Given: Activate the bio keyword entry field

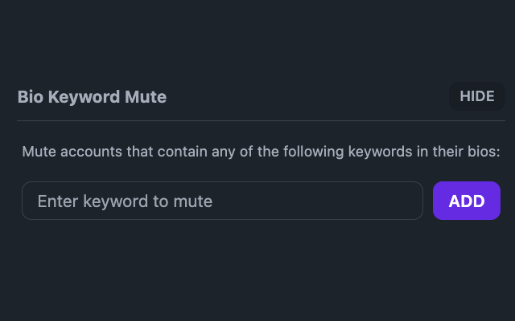Looking at the screenshot, I should click(222, 201).
